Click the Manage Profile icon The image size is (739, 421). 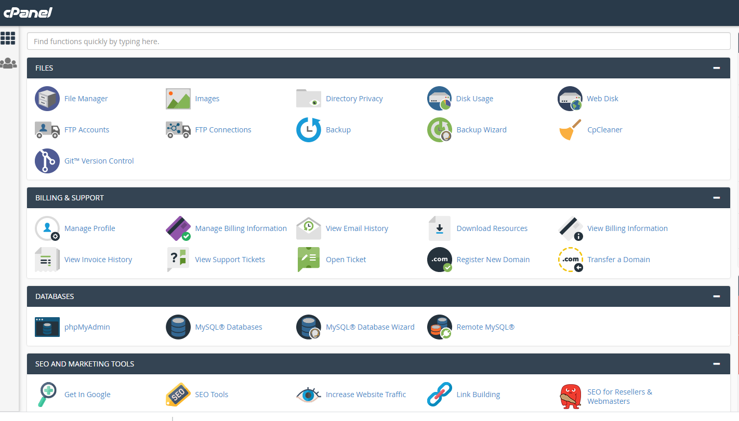(47, 228)
